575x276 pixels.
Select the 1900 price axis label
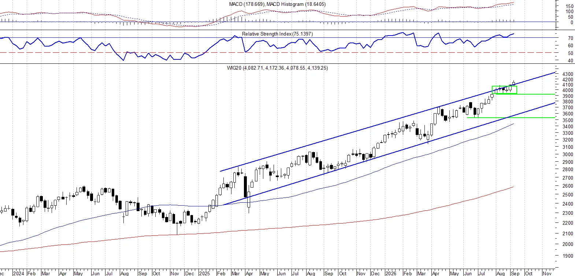tap(568, 256)
